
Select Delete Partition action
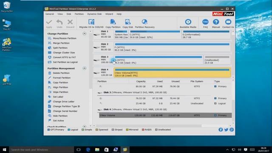tap(61, 73)
